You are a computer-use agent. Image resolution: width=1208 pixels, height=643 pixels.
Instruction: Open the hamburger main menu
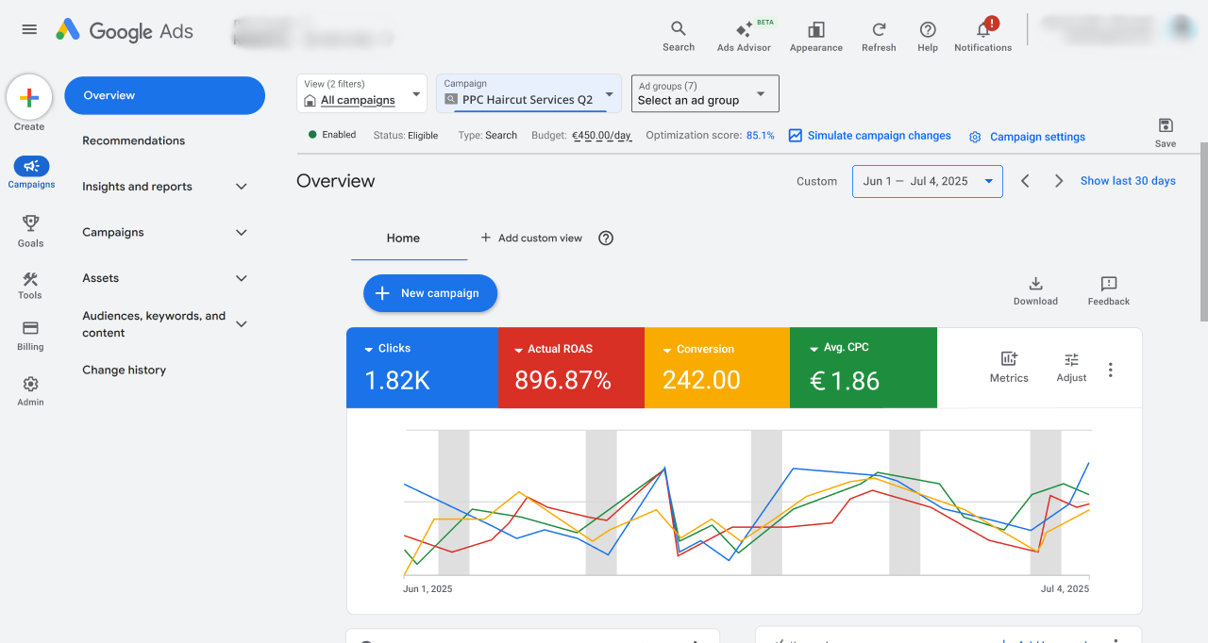click(29, 29)
